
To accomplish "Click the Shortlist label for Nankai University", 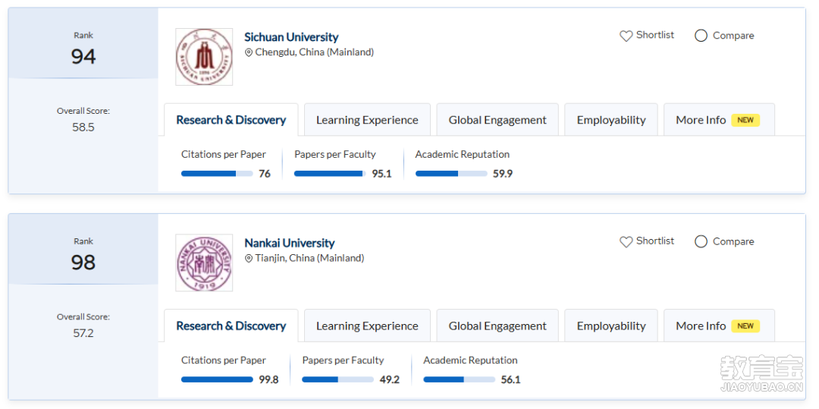I will coord(655,241).
